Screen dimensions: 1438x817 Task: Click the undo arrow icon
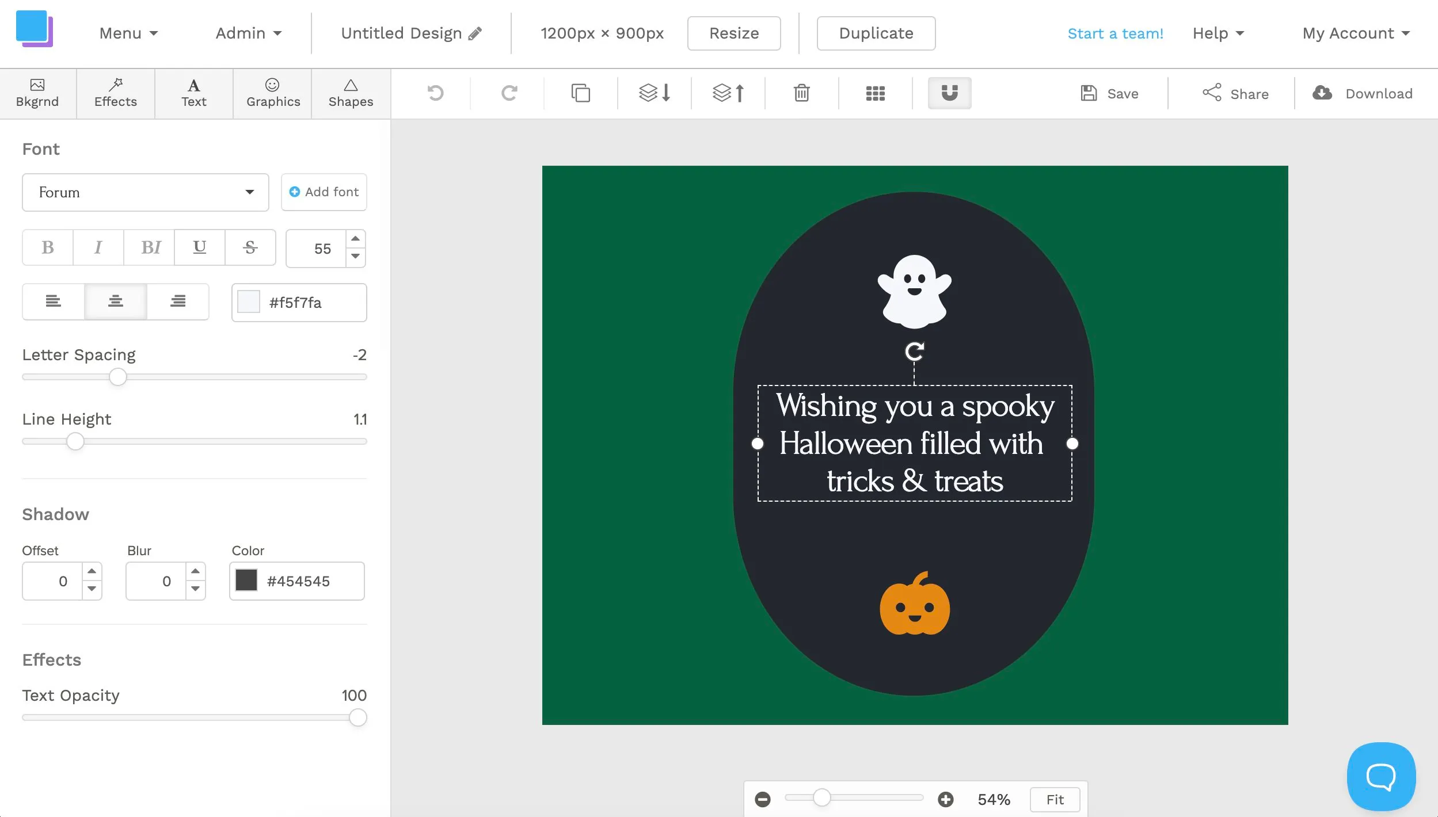[435, 93]
